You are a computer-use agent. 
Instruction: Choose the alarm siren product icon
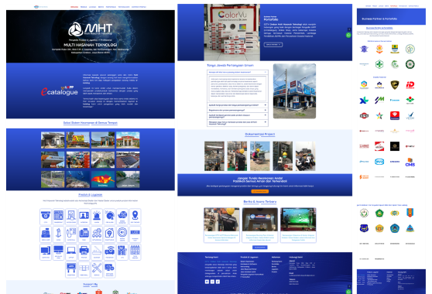[97, 216]
